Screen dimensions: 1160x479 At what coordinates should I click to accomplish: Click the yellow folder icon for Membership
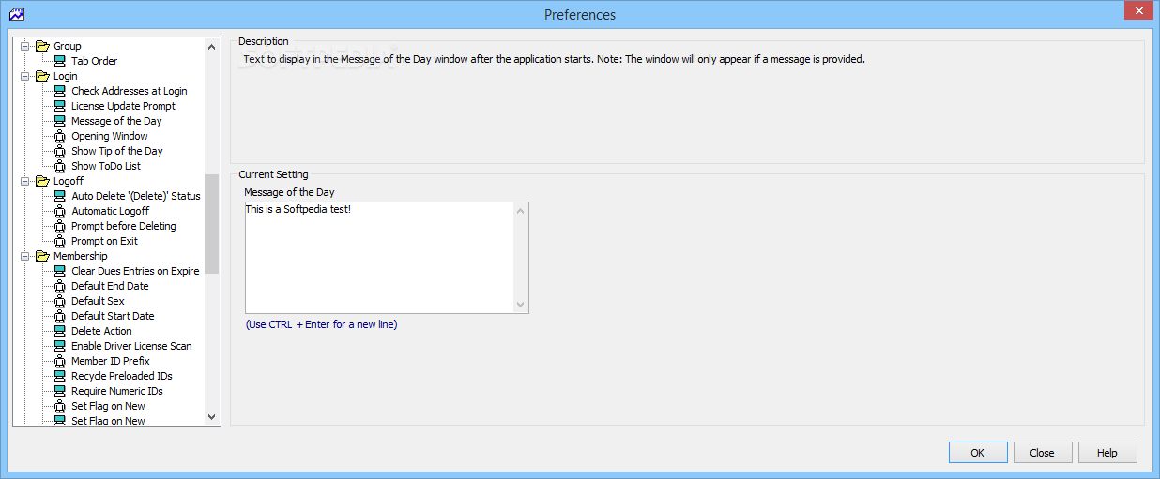tap(42, 256)
